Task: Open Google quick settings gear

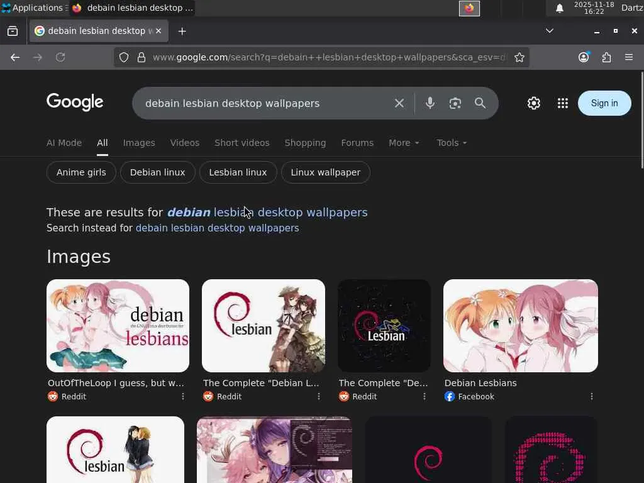Action: (533, 103)
